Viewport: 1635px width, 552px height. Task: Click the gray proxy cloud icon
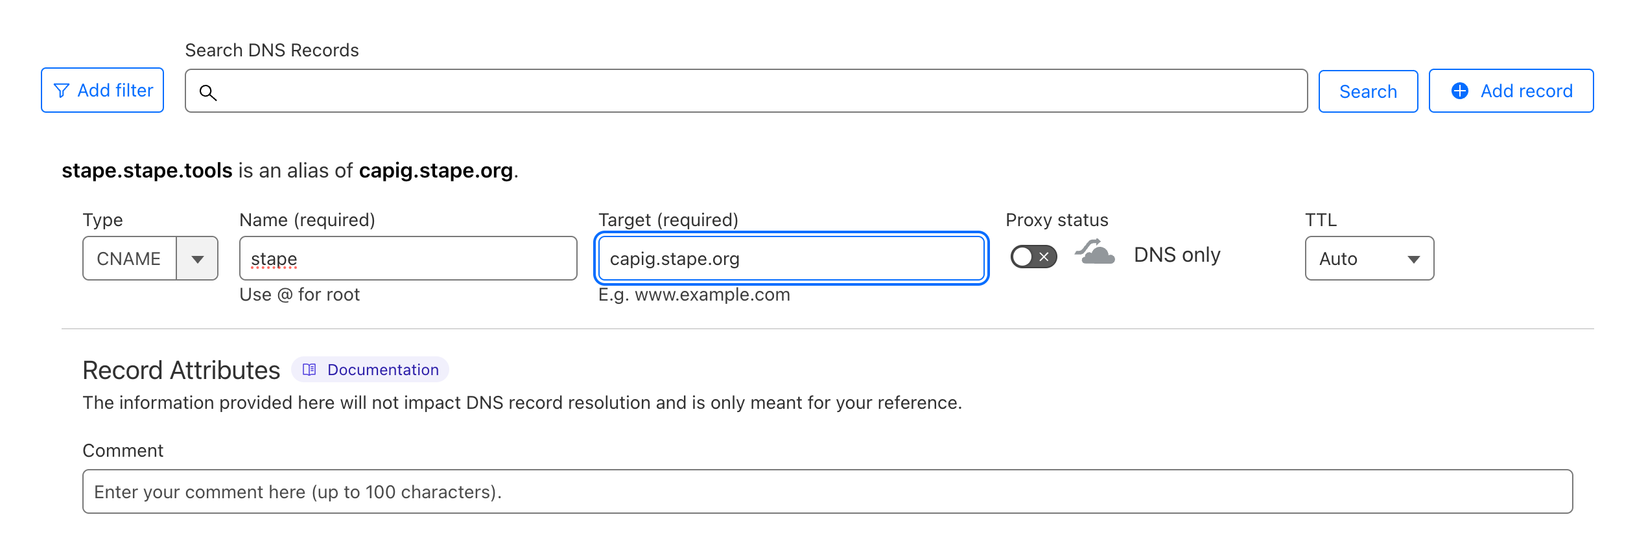[x=1095, y=252]
